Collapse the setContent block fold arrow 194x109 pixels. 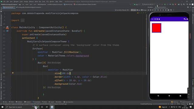(x=11, y=38)
